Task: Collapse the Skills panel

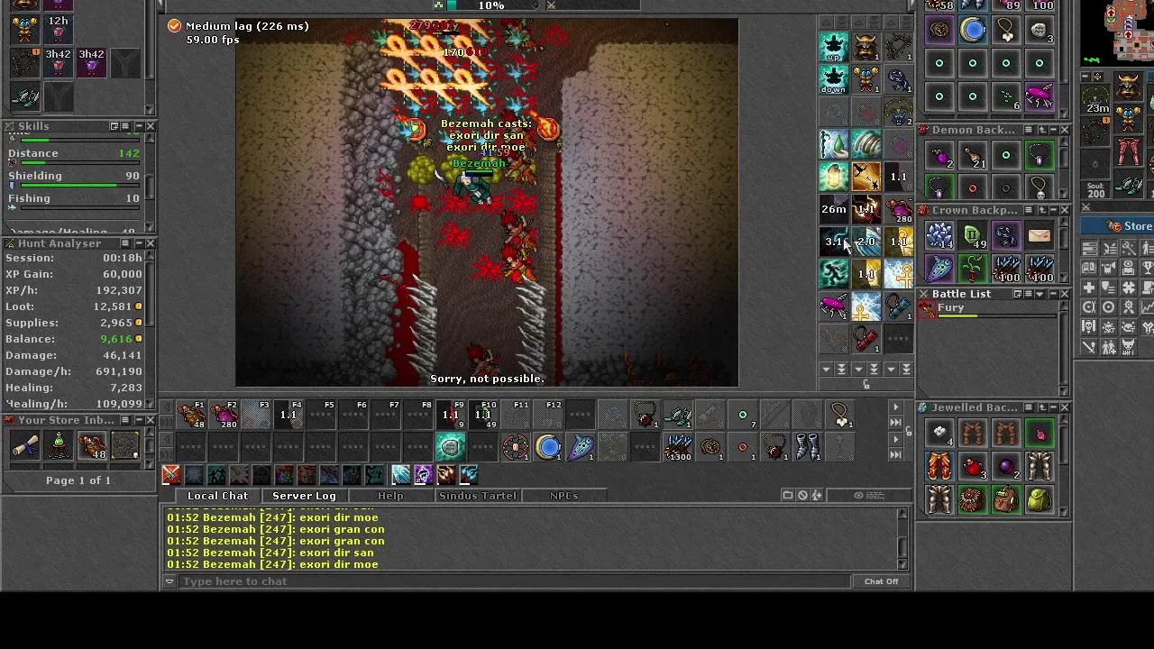Action: [138, 126]
